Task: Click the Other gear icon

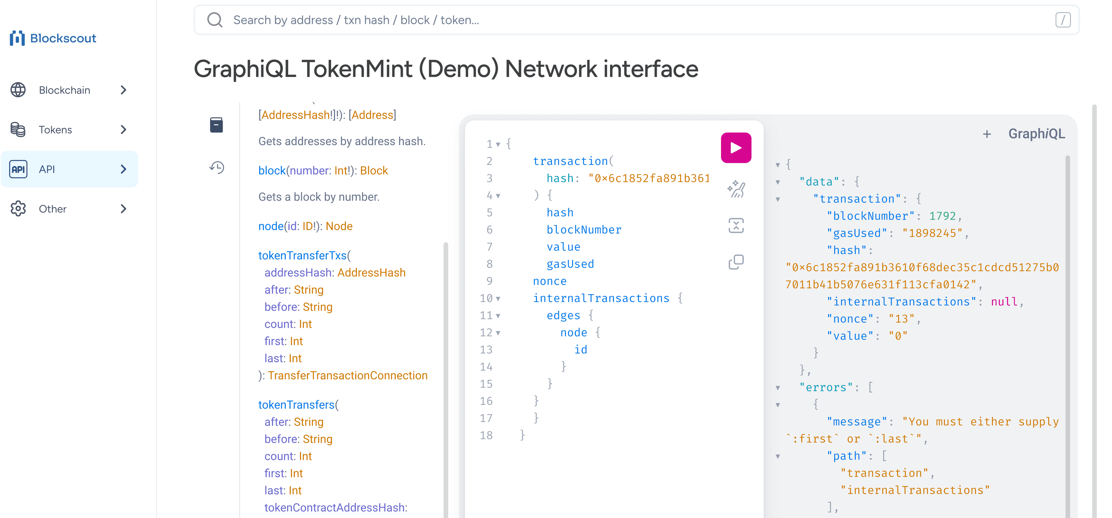Action: tap(18, 209)
